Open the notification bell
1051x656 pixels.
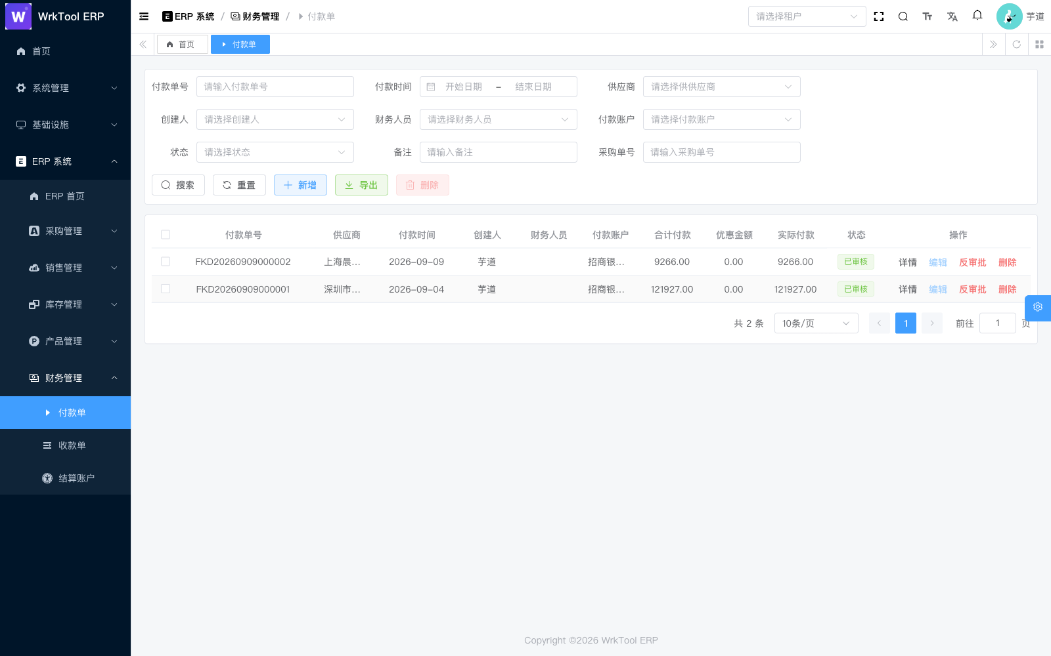977,15
